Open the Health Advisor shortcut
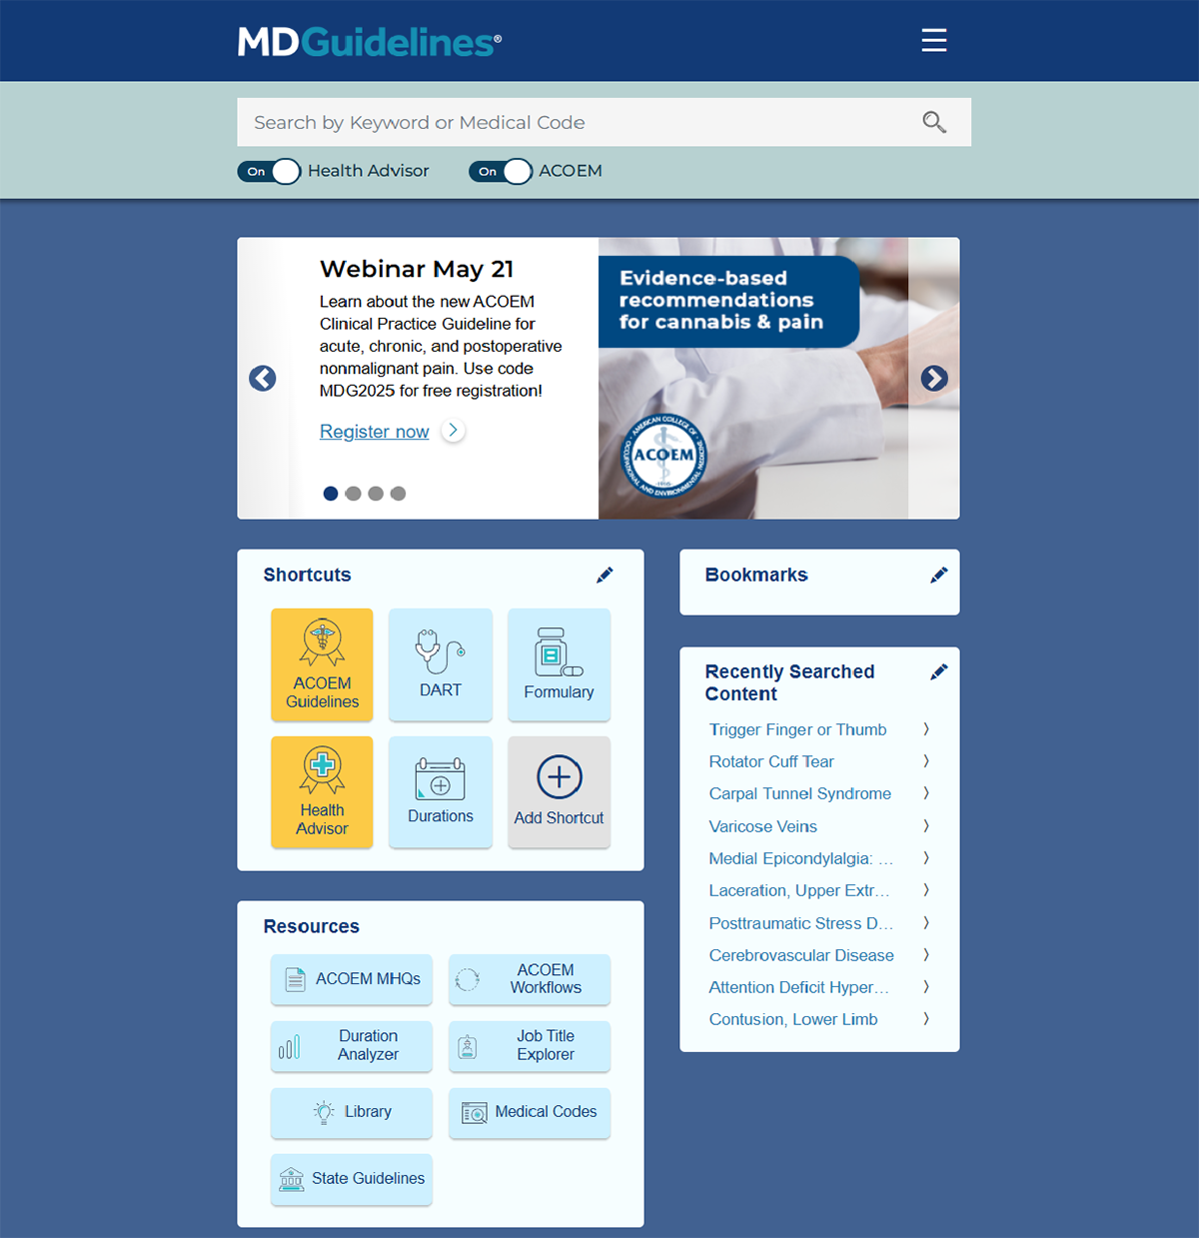Viewport: 1199px width, 1238px height. (x=321, y=792)
